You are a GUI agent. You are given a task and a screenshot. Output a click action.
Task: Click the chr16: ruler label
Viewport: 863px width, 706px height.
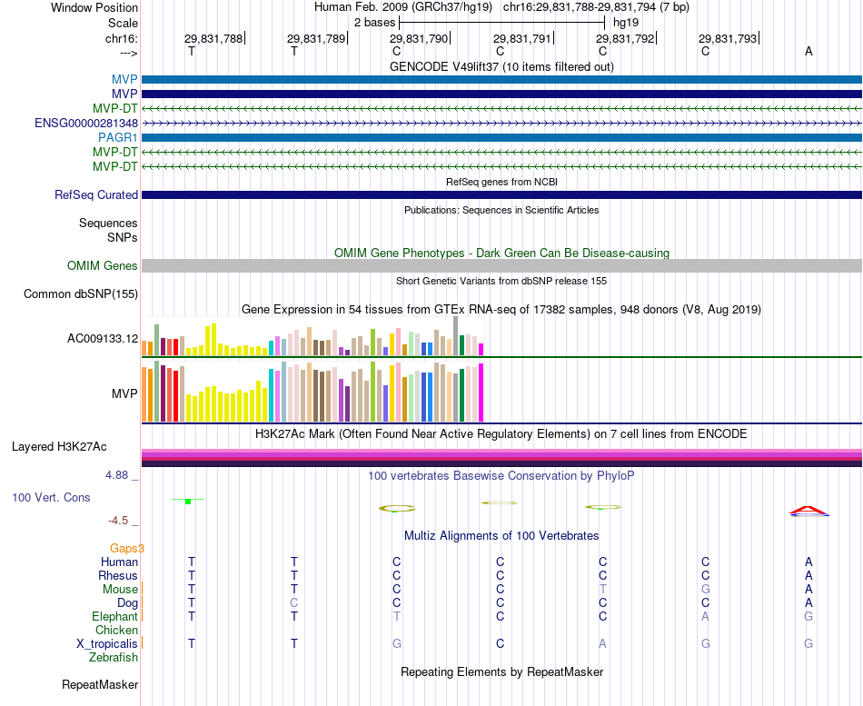122,38
